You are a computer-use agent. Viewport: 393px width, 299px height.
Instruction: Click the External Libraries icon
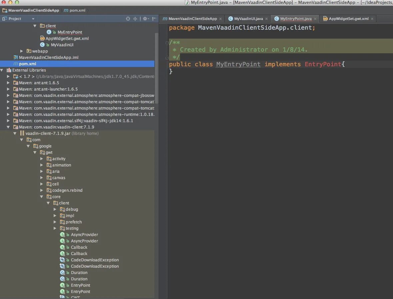pyautogui.click(x=9, y=70)
